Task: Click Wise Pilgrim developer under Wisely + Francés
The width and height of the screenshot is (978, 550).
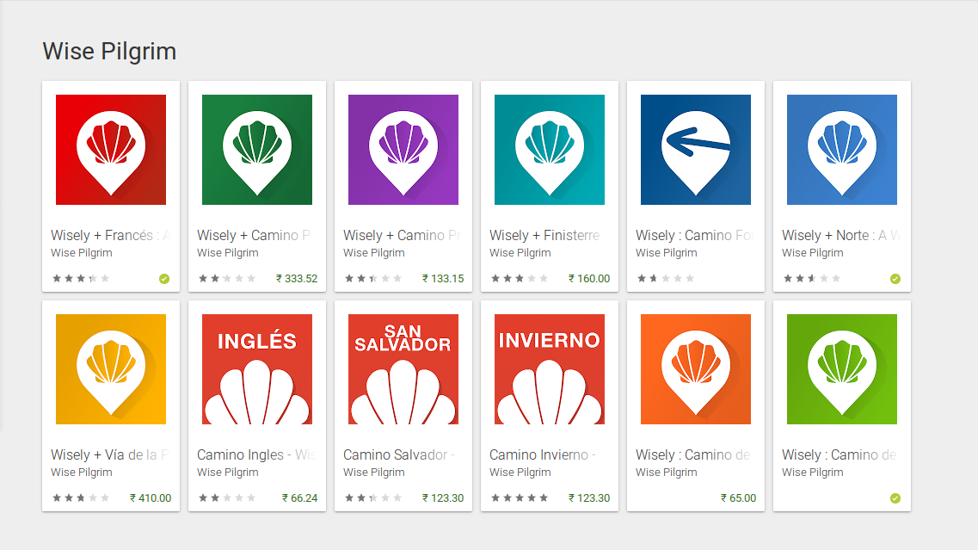Action: pos(82,253)
